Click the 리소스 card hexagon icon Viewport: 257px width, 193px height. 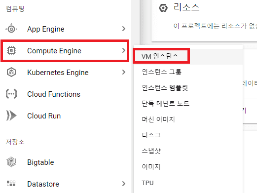pyautogui.click(x=163, y=8)
